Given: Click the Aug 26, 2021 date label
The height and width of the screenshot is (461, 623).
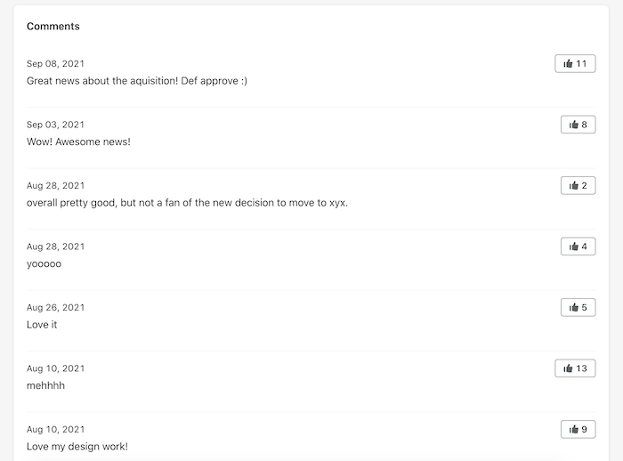Looking at the screenshot, I should (55, 308).
